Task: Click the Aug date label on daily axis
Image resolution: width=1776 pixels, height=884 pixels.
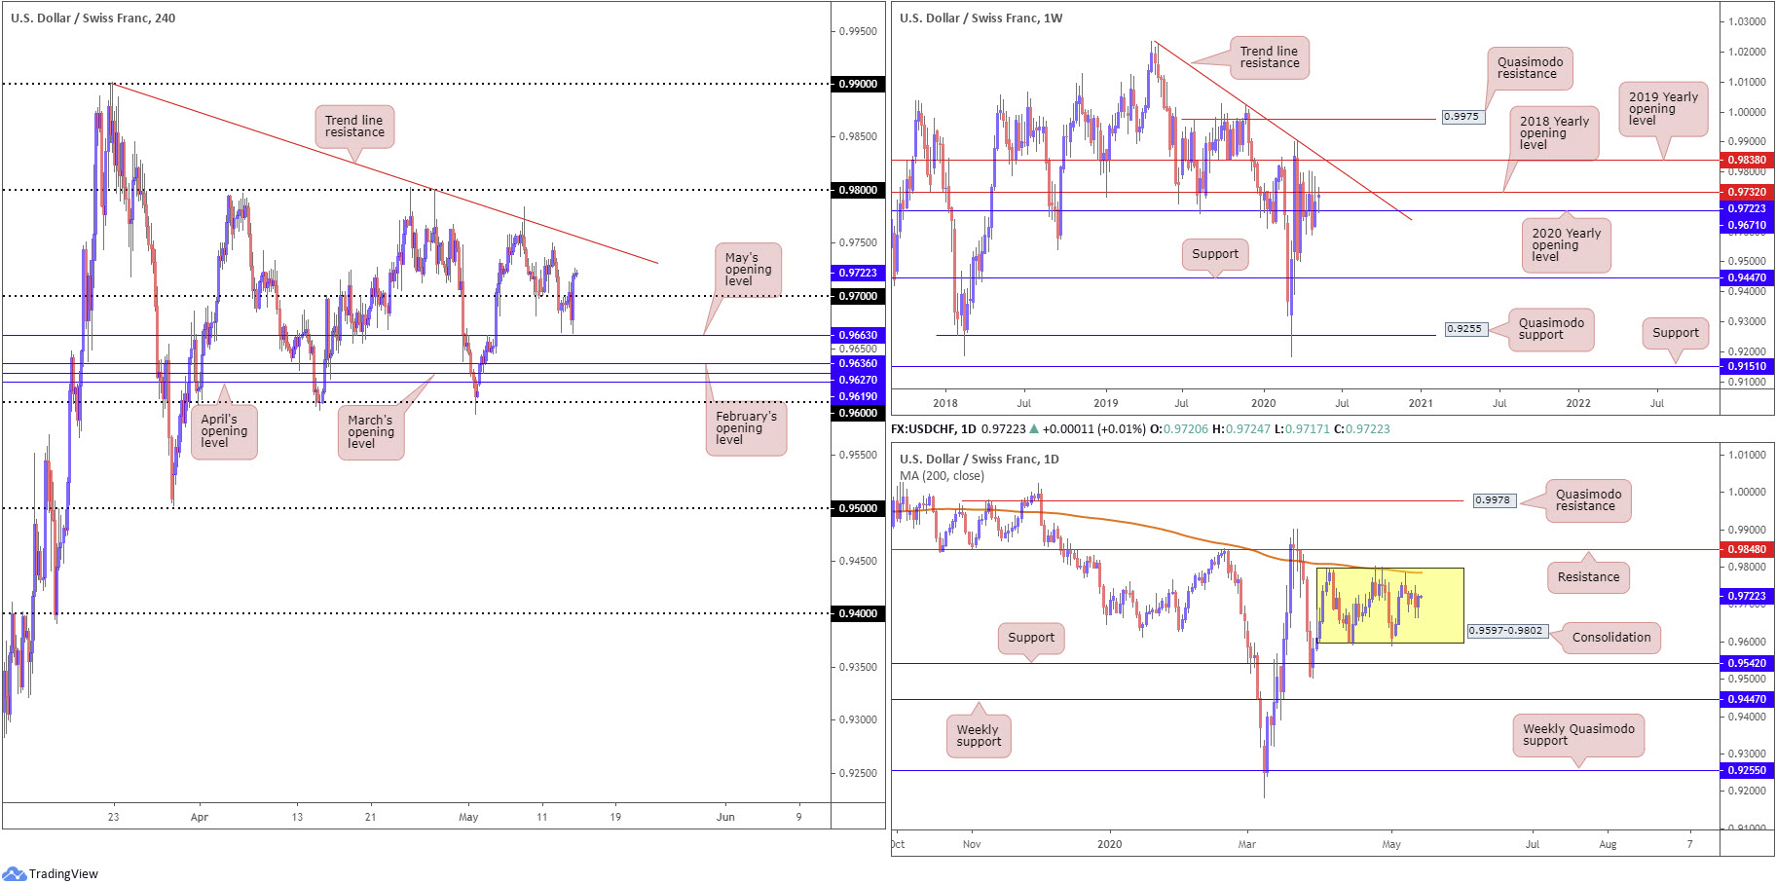Action: pos(1608,844)
